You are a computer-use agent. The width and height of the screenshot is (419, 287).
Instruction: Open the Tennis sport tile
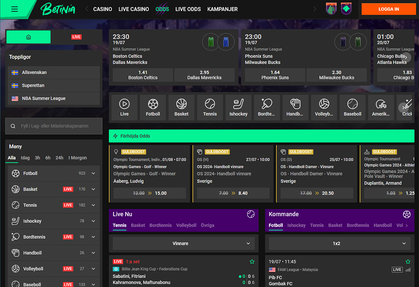210,108
